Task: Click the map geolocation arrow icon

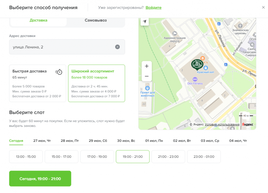Action: pos(144,22)
